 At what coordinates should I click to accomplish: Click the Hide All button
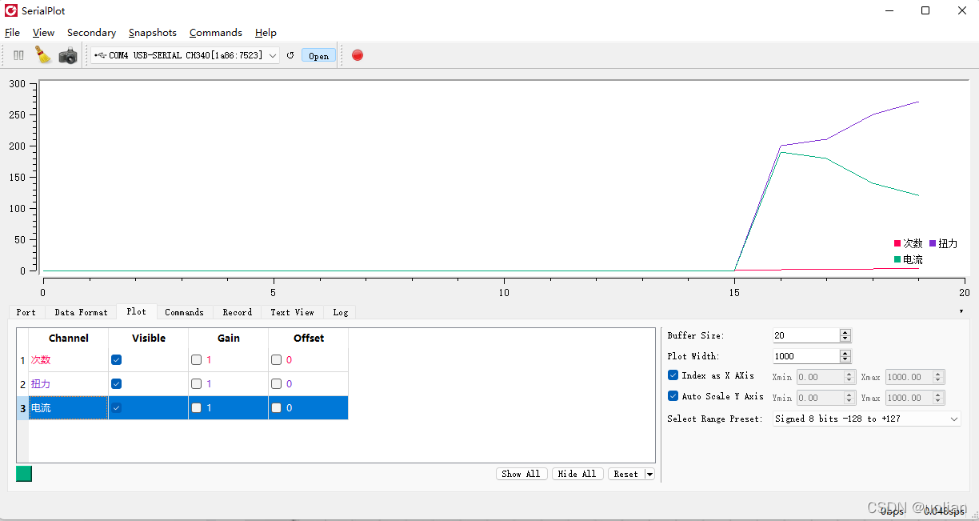577,474
